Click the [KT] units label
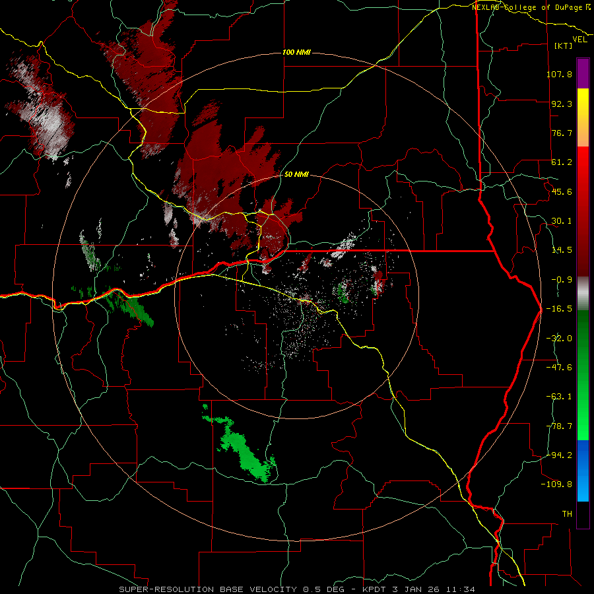Viewport: 594px width, 594px height. pyautogui.click(x=564, y=46)
